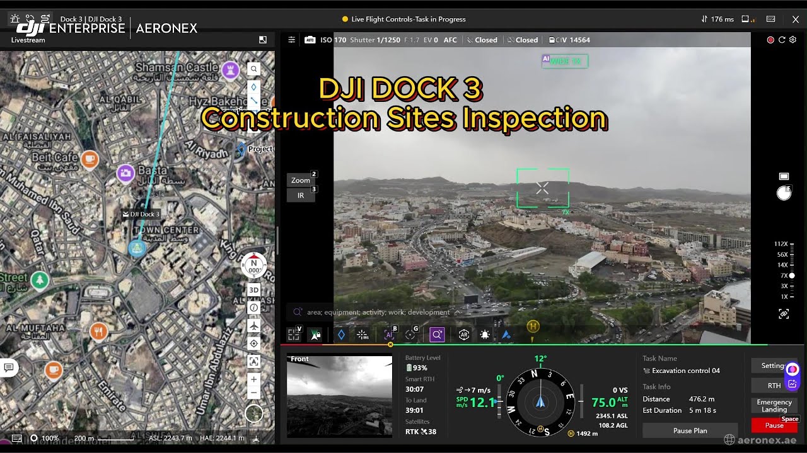Viewport: 807px width, 453px height.
Task: Click the AFC focus mode
Action: pos(450,40)
